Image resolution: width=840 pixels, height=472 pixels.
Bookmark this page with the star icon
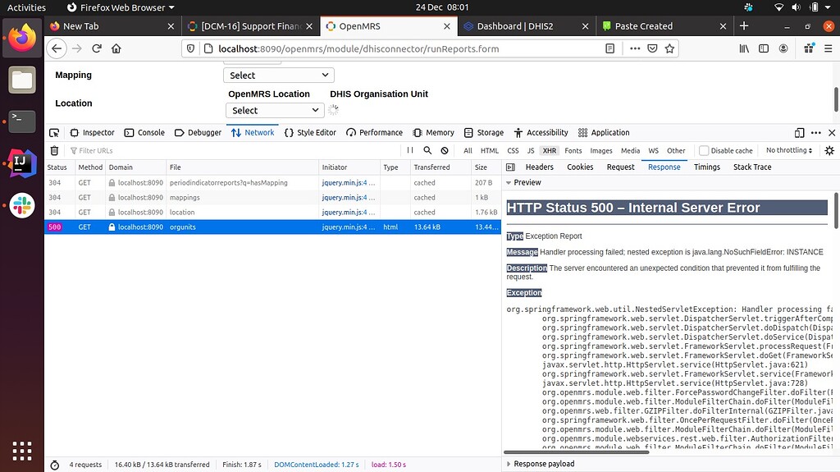[x=669, y=48]
